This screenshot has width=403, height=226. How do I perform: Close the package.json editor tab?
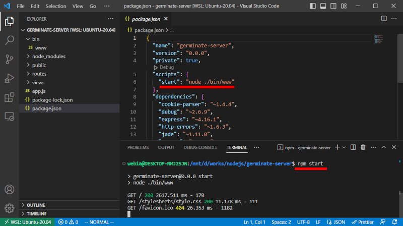[x=166, y=19]
